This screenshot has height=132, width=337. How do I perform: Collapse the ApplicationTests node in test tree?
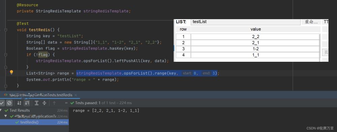(6, 116)
